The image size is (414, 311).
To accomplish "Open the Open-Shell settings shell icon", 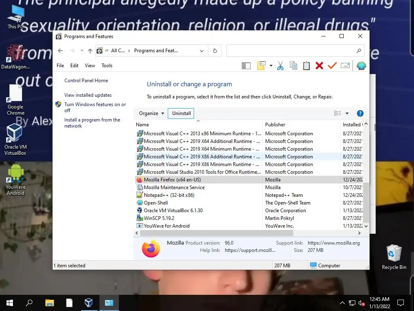I will click(361, 66).
